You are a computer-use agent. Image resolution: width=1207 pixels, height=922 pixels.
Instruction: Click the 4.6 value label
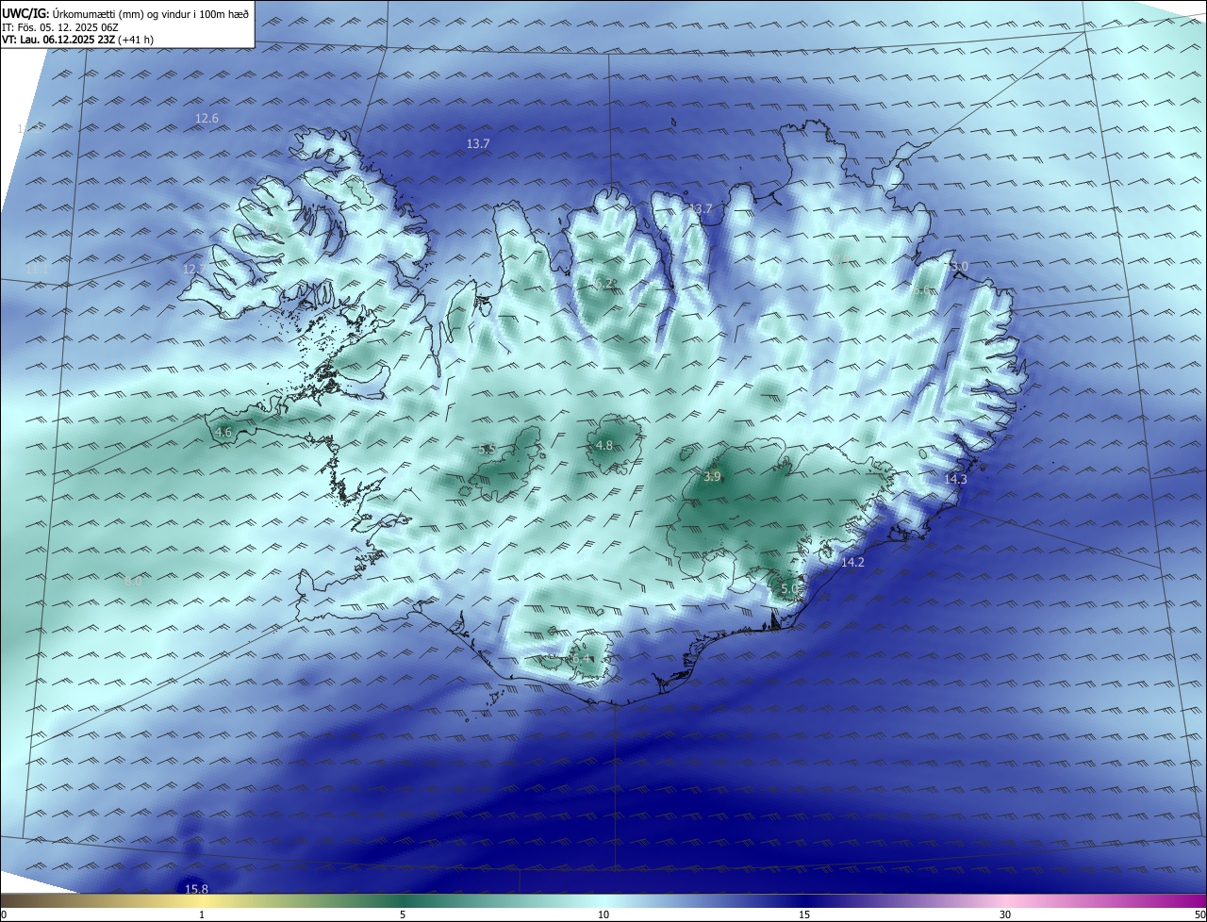coord(223,433)
